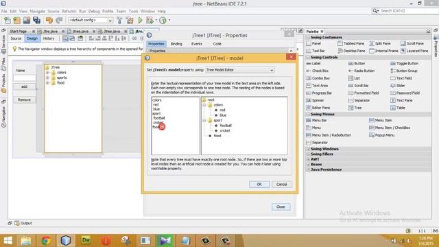Switch to the Source view tab

pyautogui.click(x=16, y=38)
